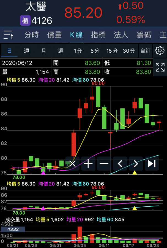Select 月 monthly period
Viewport: 167px width, 248px height.
43,51
